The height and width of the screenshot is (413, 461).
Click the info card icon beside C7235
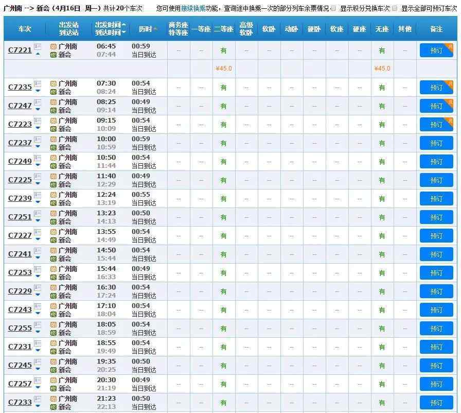[x=38, y=84]
